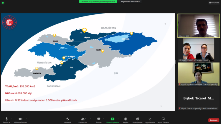Click muted mic icon on Asıl Samatbekova tile
This screenshot has height=124, width=221.
point(179,108)
